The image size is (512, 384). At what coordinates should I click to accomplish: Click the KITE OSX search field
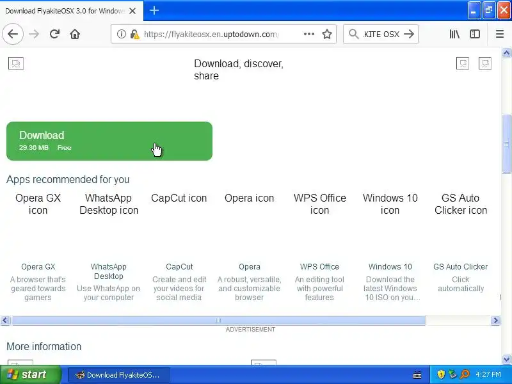click(x=381, y=34)
